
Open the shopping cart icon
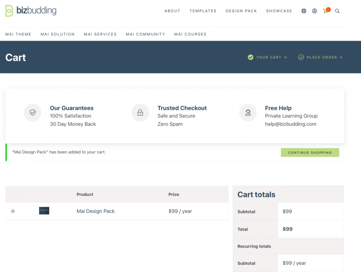[326, 10]
